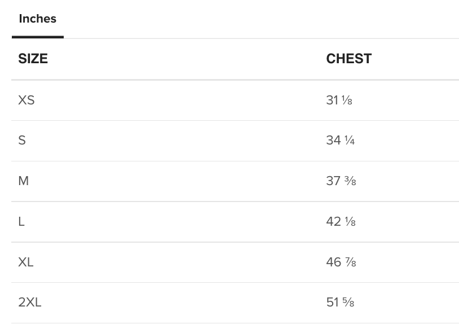The width and height of the screenshot is (459, 333).
Task: Click the 46 ⅞ chest value
Action: [341, 262]
